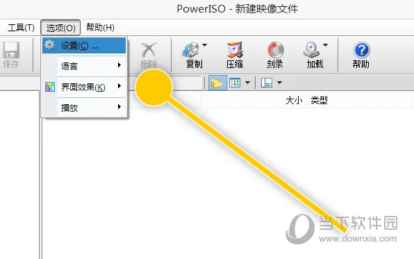Open the 加载 dropdown arrow
The height and width of the screenshot is (259, 414).
click(326, 45)
